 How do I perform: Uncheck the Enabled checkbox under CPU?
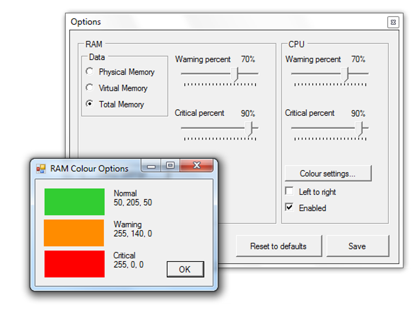tap(289, 207)
